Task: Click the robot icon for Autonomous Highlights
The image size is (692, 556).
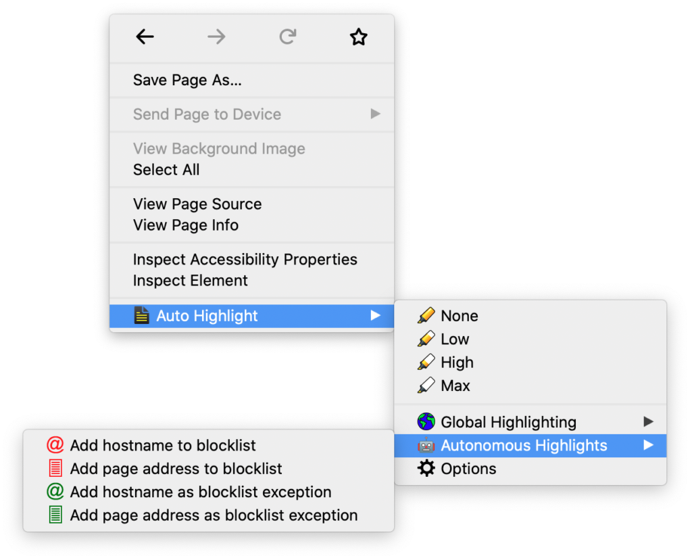Action: tap(426, 445)
